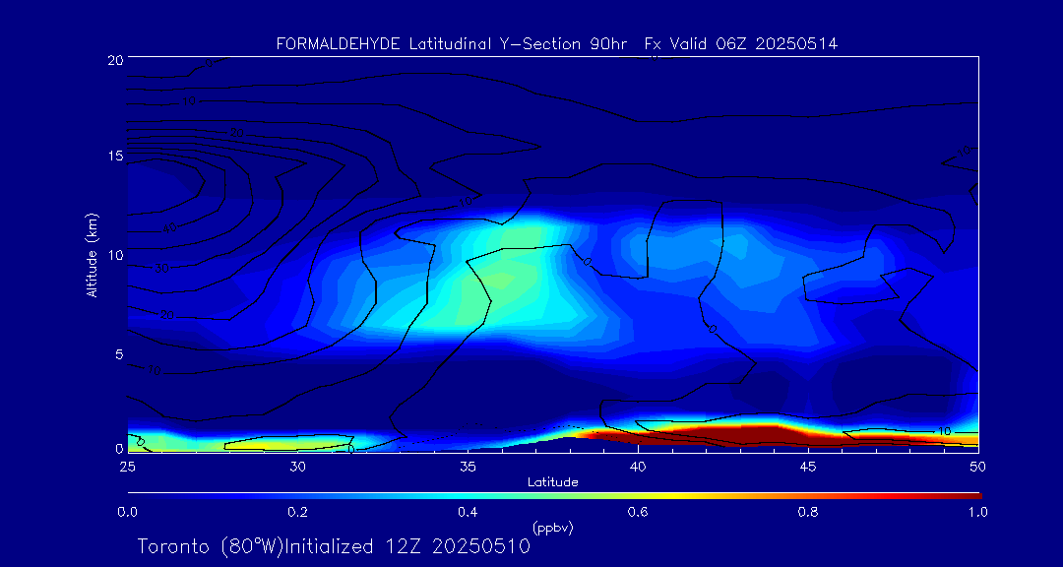Click colorbar label 0.2

298,512
